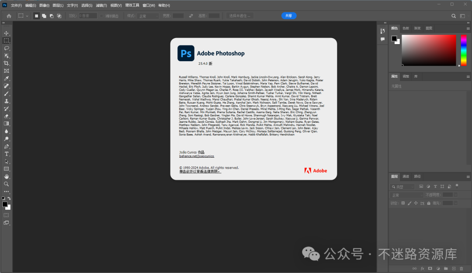Select the Dodge tool

point(6,139)
